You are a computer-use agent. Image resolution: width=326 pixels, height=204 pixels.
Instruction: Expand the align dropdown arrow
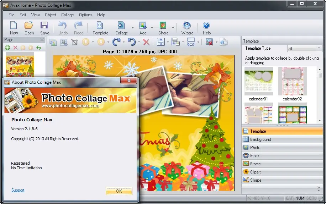tap(168, 42)
